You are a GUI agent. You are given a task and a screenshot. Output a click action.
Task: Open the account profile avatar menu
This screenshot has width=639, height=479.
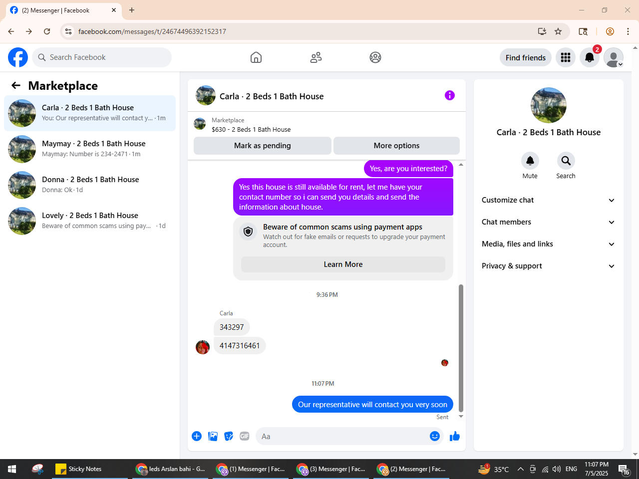click(x=614, y=57)
